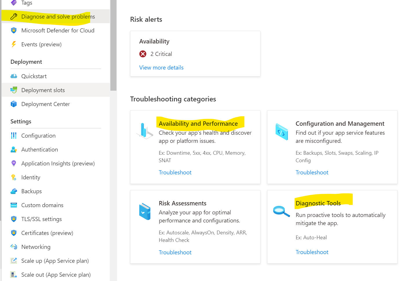Open Configuration via its sliders icon
414x281 pixels.
pos(14,135)
